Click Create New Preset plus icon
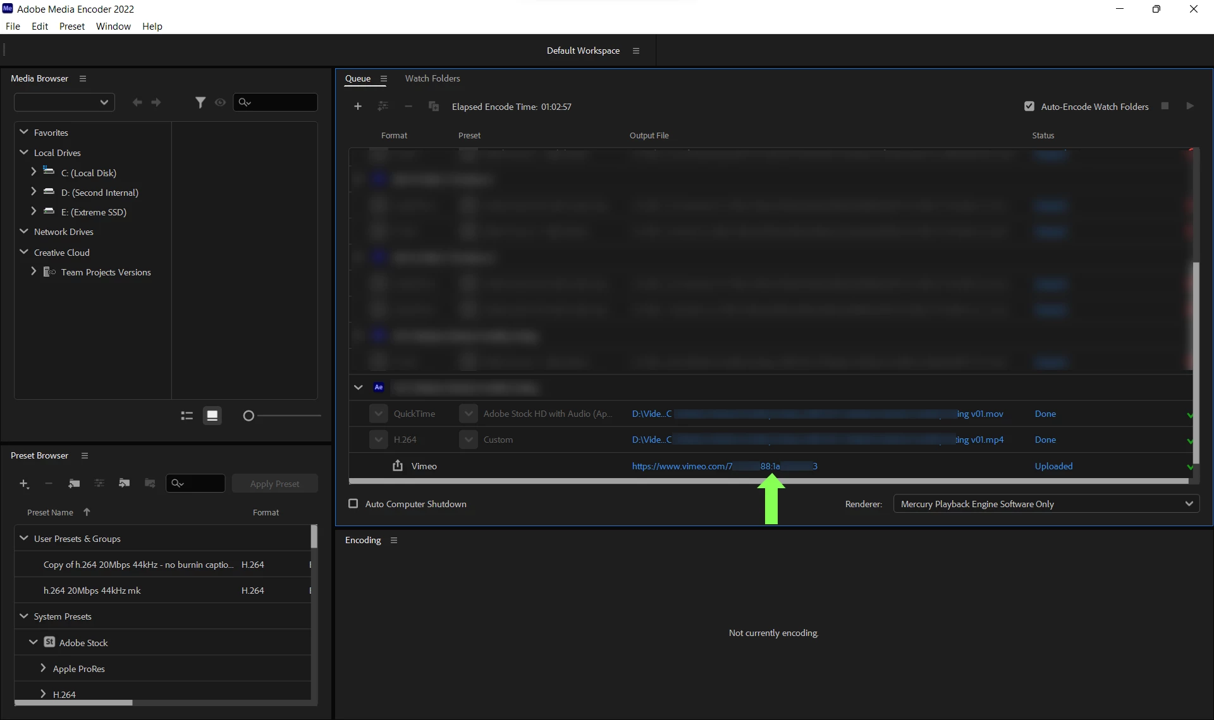Screen dimensions: 1214x720 24,484
